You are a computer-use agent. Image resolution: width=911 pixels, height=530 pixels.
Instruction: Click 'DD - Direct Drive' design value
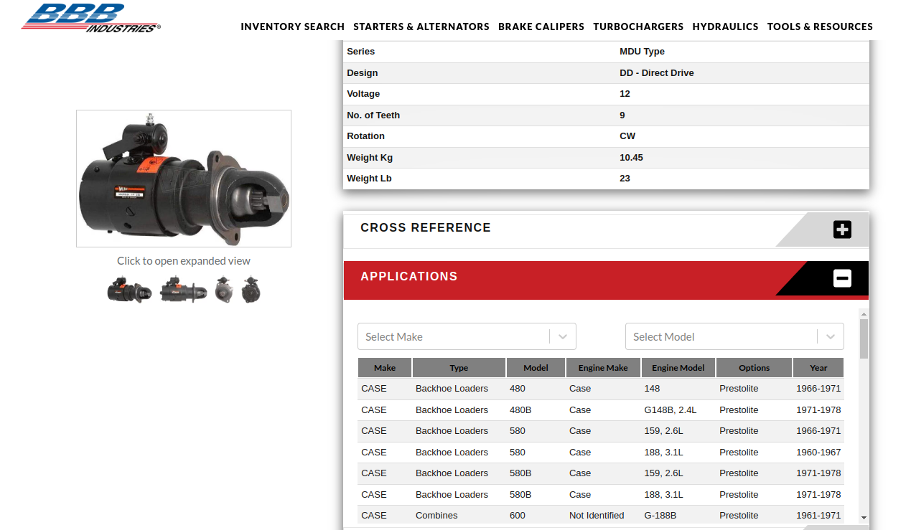[657, 73]
